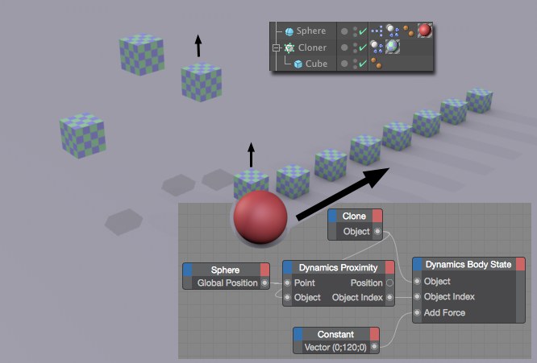Select the red material tag on Sphere

[425, 30]
